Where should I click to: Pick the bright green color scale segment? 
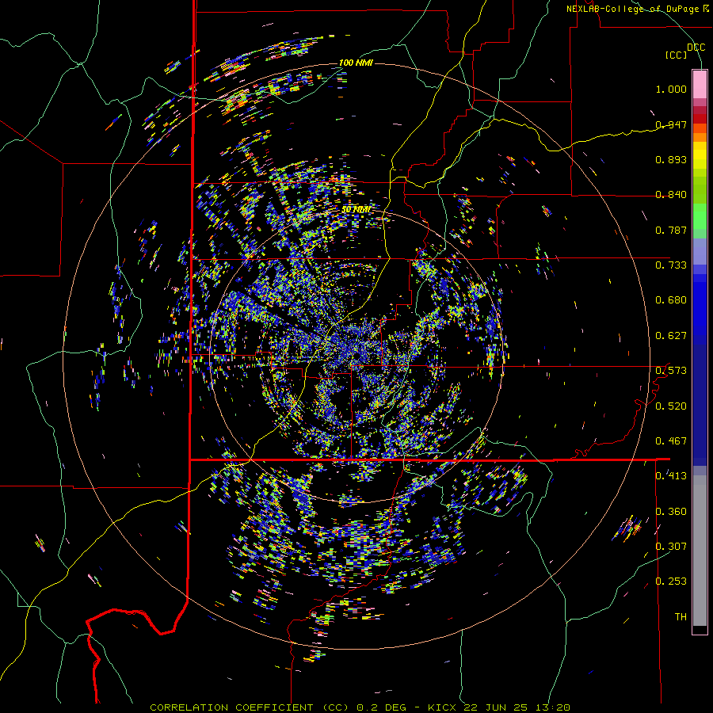pos(700,216)
